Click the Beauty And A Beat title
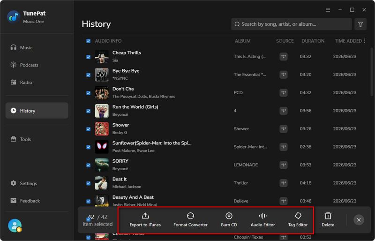 [x=133, y=197]
